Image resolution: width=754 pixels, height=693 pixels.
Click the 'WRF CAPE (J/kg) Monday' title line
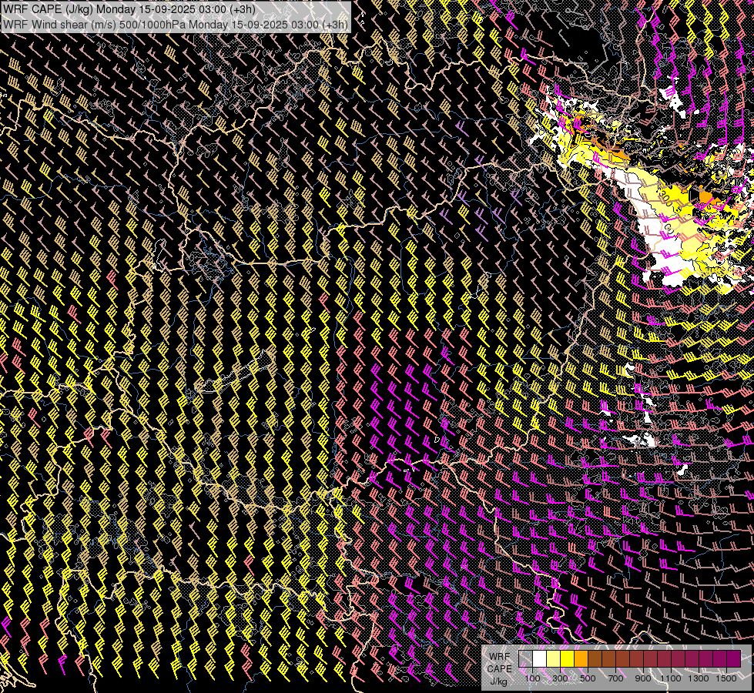pyautogui.click(x=129, y=9)
